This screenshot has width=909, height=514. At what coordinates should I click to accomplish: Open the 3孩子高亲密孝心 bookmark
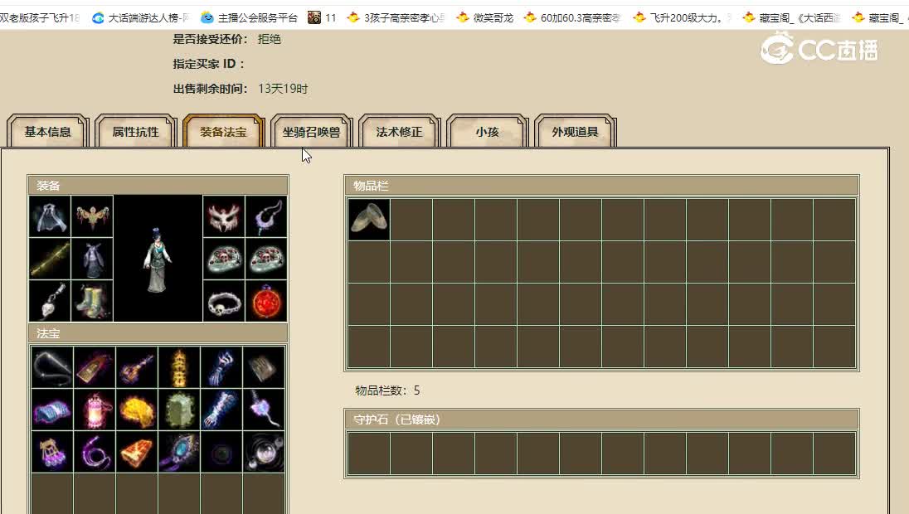click(396, 18)
